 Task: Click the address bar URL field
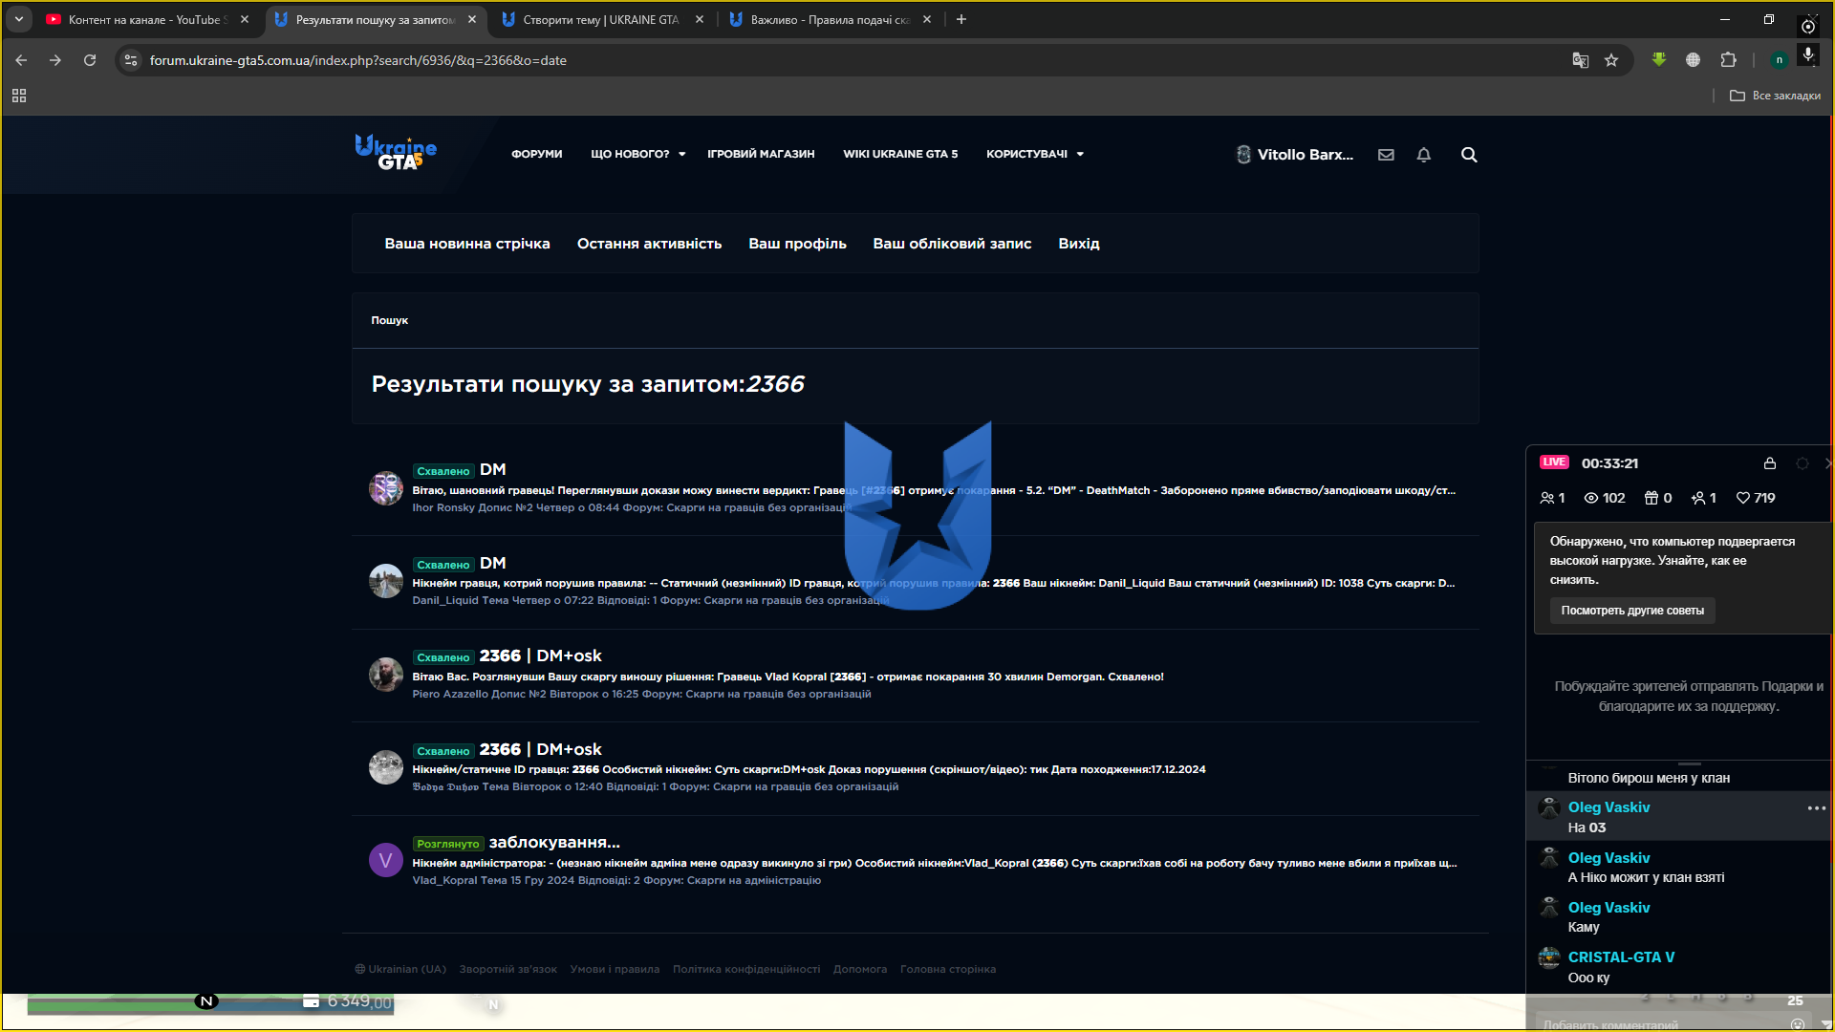[841, 60]
